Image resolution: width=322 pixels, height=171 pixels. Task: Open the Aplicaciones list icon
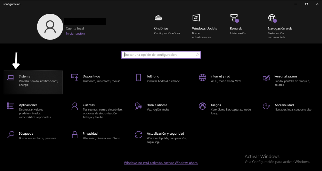coord(11,106)
